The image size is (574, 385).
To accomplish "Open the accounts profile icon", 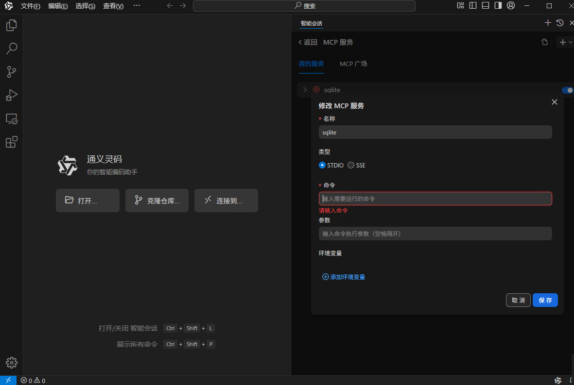I will point(511,5).
